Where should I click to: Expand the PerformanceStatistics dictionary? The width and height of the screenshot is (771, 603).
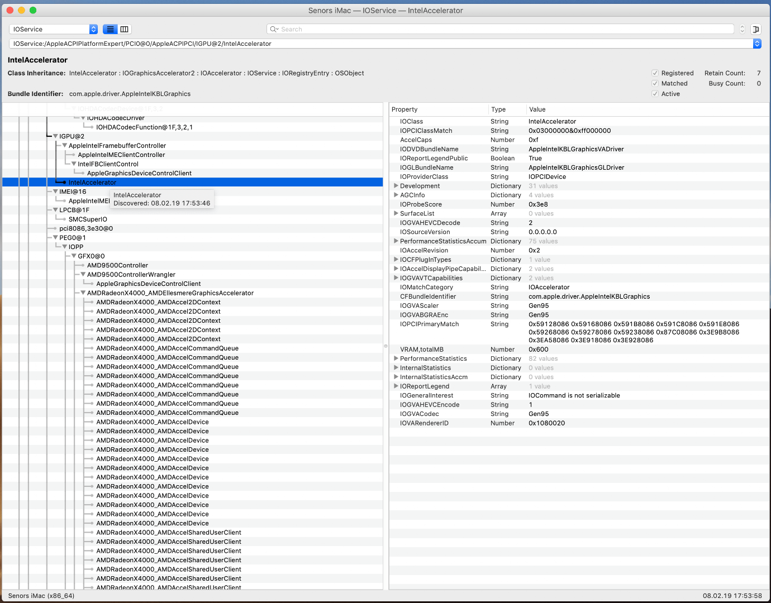point(396,358)
